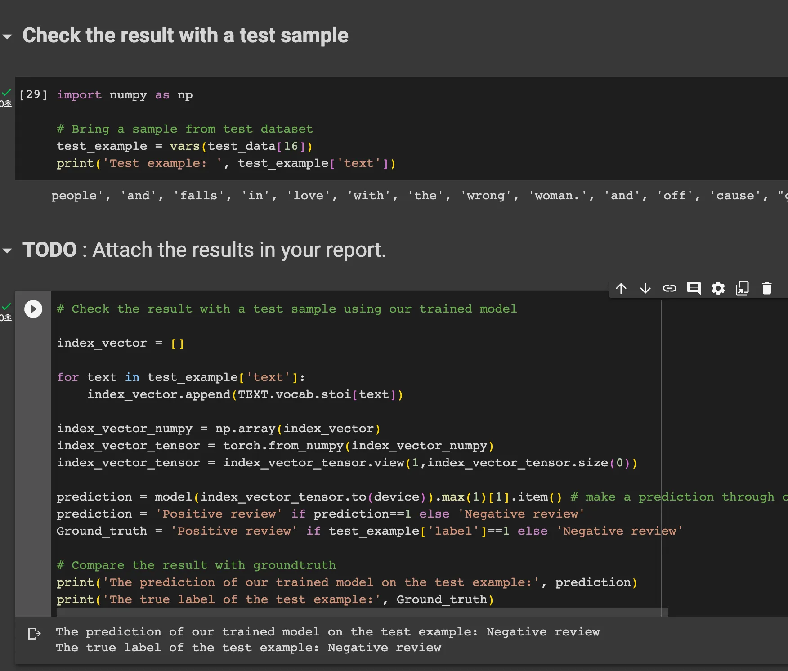Click the green checkmark beside cell 29
Screen dimensions: 788x671
point(6,93)
